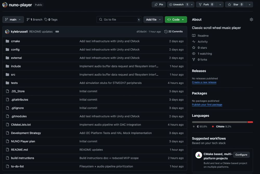Image resolution: width=260 pixels, height=174 pixels.
Task: Open the Fork options dropdown arrow
Action: pos(220,5)
